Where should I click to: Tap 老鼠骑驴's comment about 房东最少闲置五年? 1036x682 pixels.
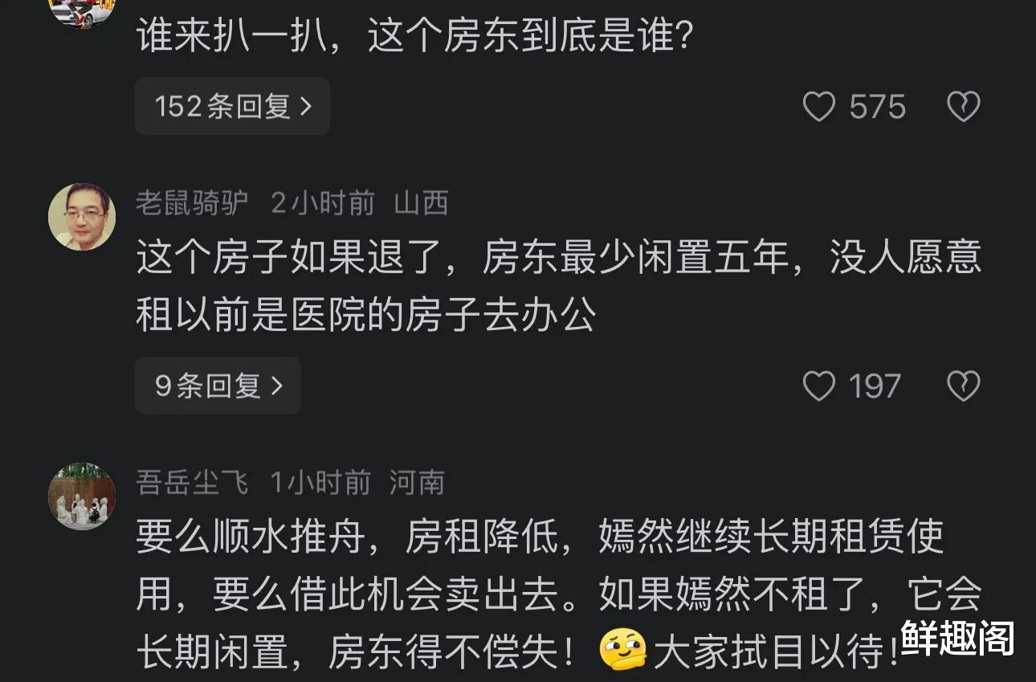pyautogui.click(x=557, y=286)
